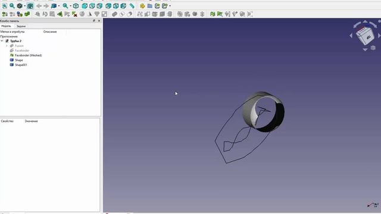The image size is (381, 214).
Task: Click the green cubes mesh icon
Action: pyautogui.click(x=27, y=14)
